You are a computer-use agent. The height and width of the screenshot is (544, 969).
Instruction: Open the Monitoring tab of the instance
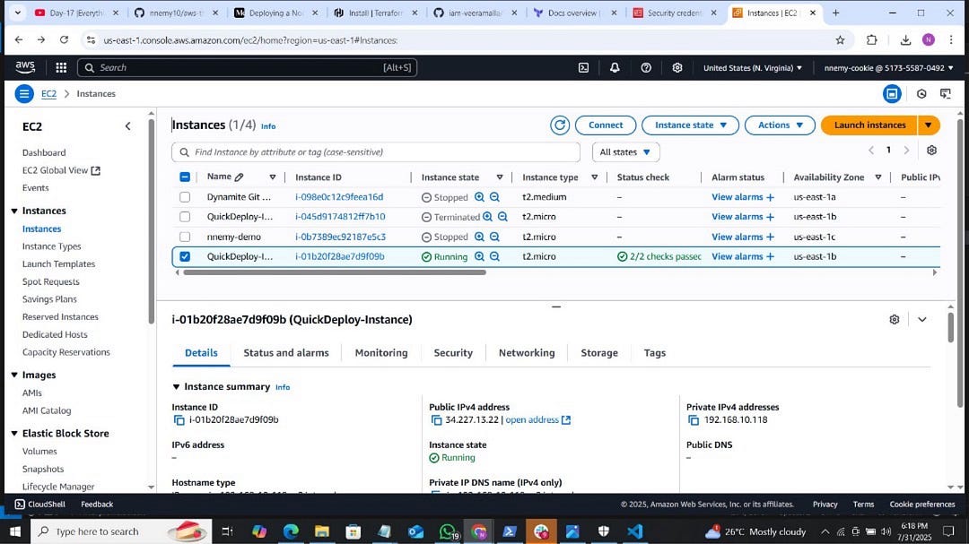click(380, 352)
